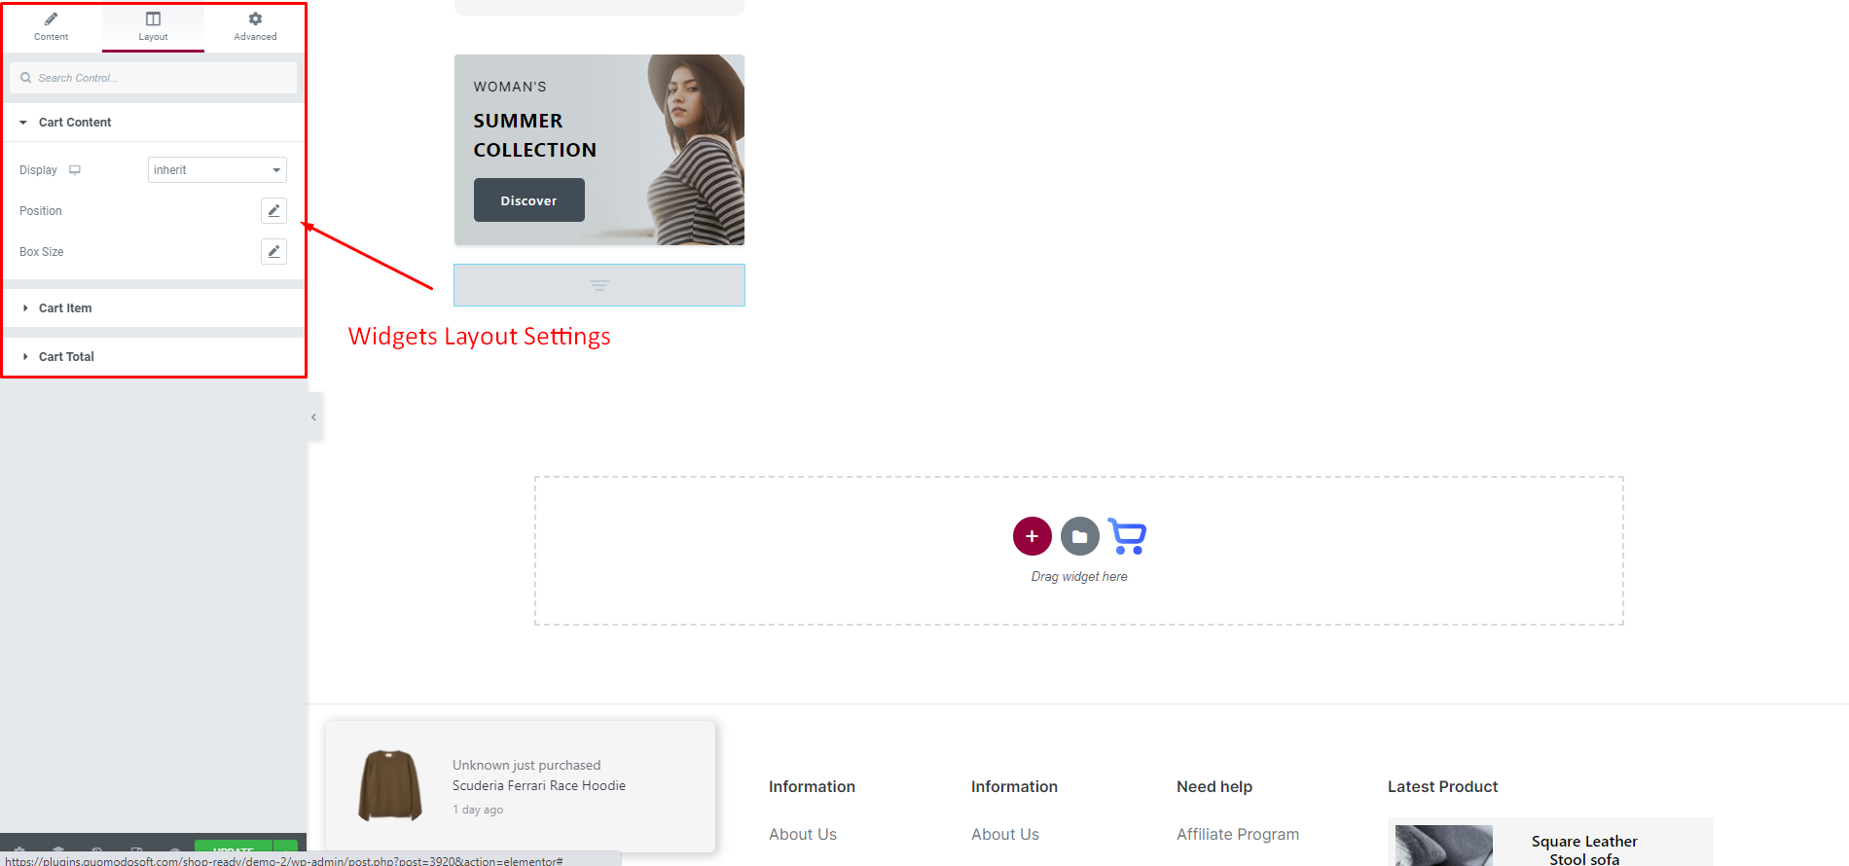Click the brown hoodie product thumbnail
The image size is (1849, 866).
click(390, 785)
